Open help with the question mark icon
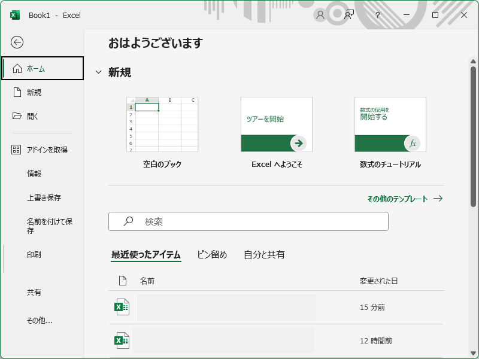 coord(378,15)
